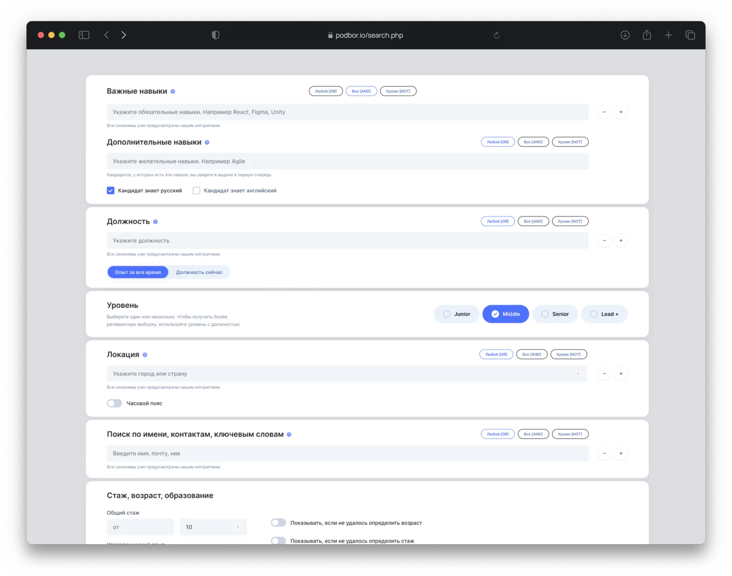Open info tooltip next to Важные навыки
Image resolution: width=732 pixels, height=576 pixels.
pyautogui.click(x=173, y=91)
